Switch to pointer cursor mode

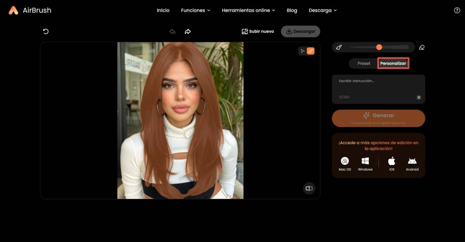pos(302,51)
